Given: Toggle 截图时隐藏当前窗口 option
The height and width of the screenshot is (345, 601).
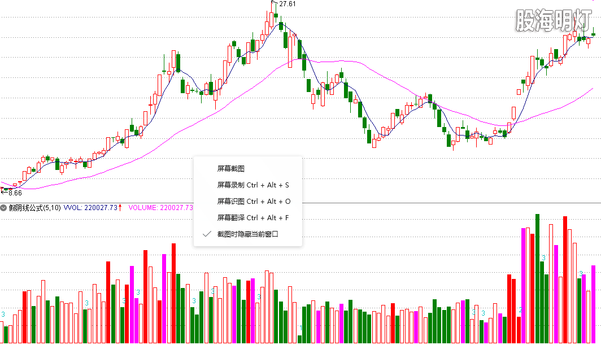Looking at the screenshot, I should [x=248, y=234].
